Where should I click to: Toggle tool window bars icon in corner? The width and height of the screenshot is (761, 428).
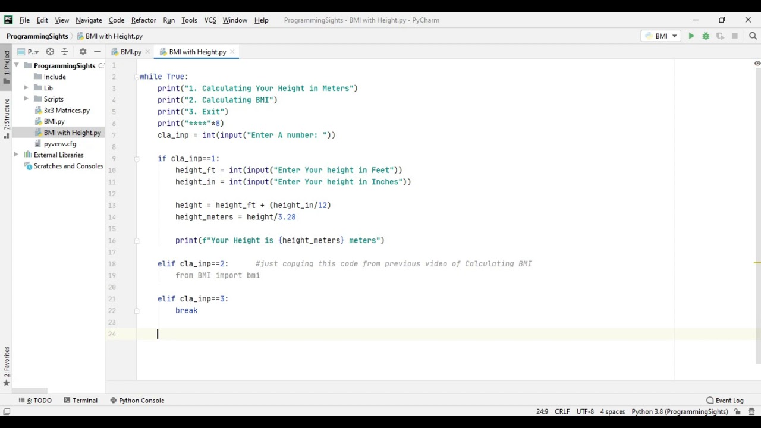tap(7, 411)
